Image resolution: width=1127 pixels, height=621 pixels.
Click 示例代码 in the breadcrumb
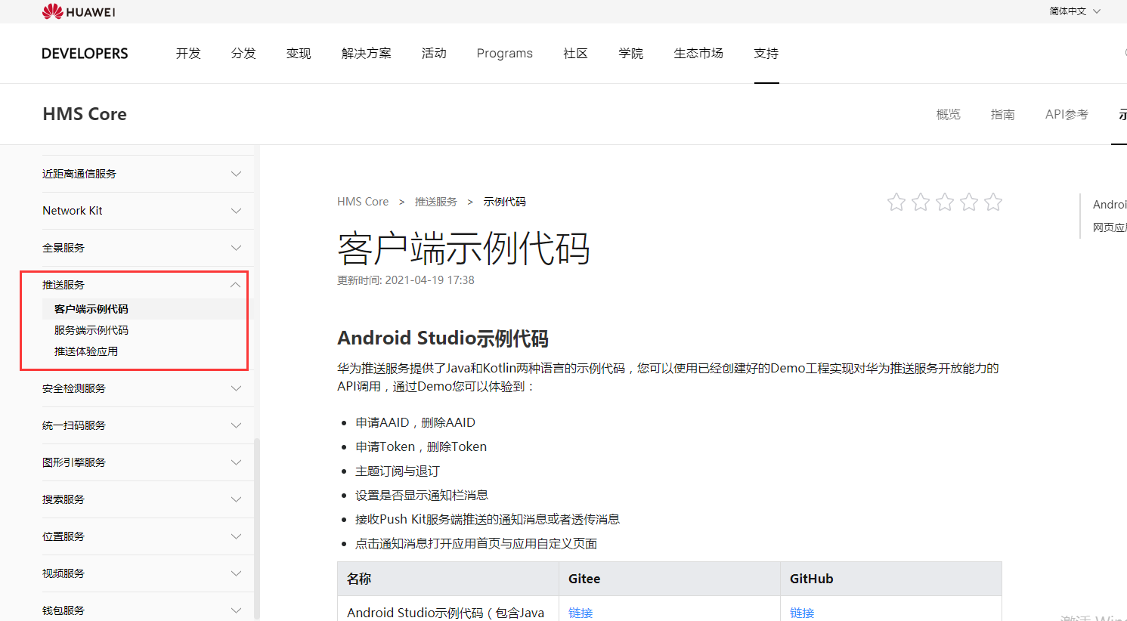(504, 202)
